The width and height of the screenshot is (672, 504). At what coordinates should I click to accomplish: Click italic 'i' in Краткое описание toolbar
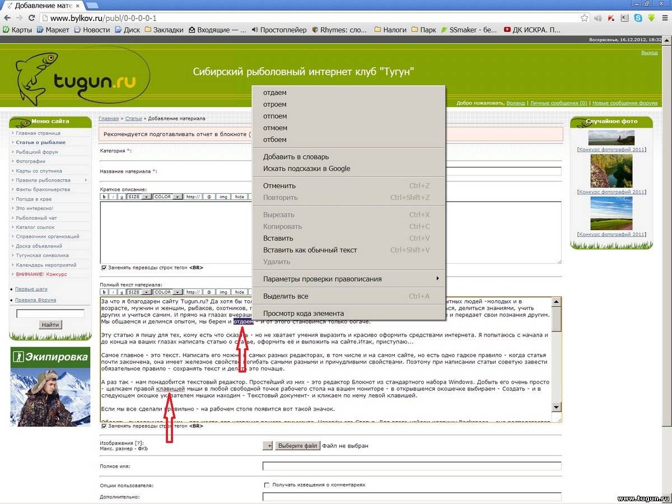[113, 197]
